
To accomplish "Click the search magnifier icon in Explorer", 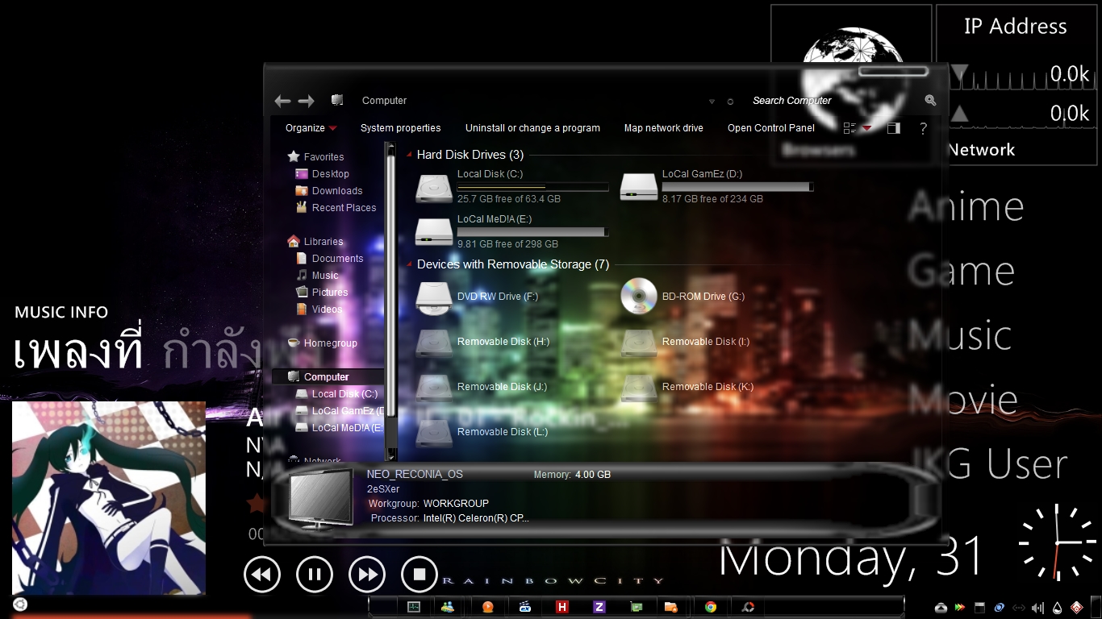I will point(930,101).
